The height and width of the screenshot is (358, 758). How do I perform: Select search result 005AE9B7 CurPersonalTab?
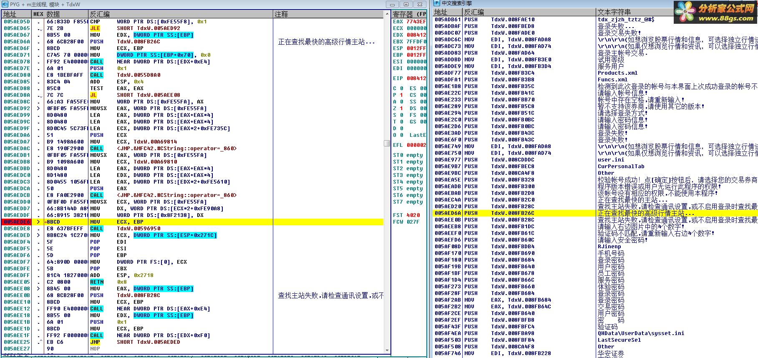[595, 166]
